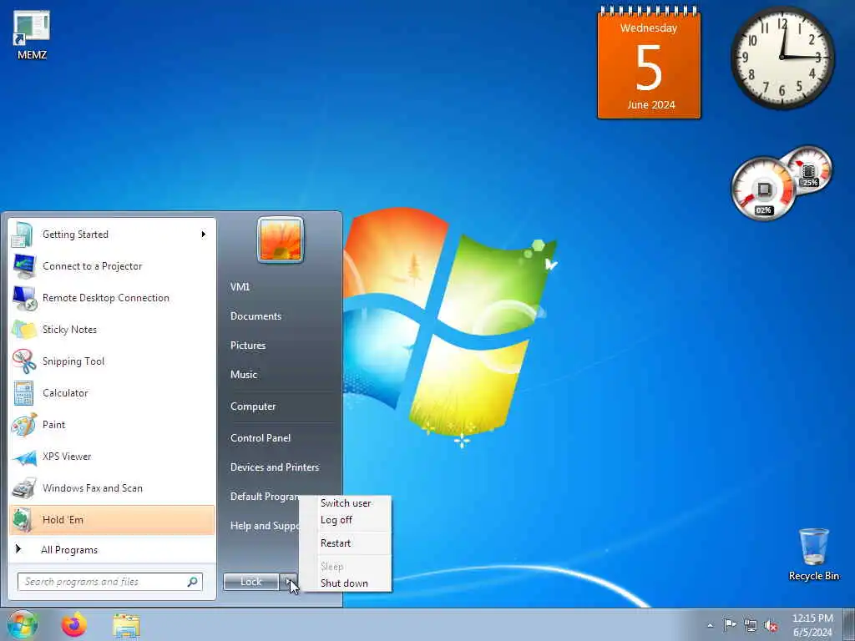
Task: Click the Getting Started icon
Action: click(23, 235)
